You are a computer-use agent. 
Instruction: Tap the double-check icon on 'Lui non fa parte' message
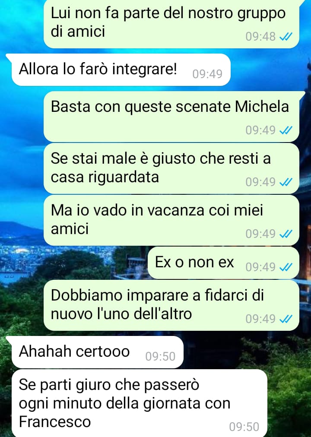pyautogui.click(x=286, y=37)
